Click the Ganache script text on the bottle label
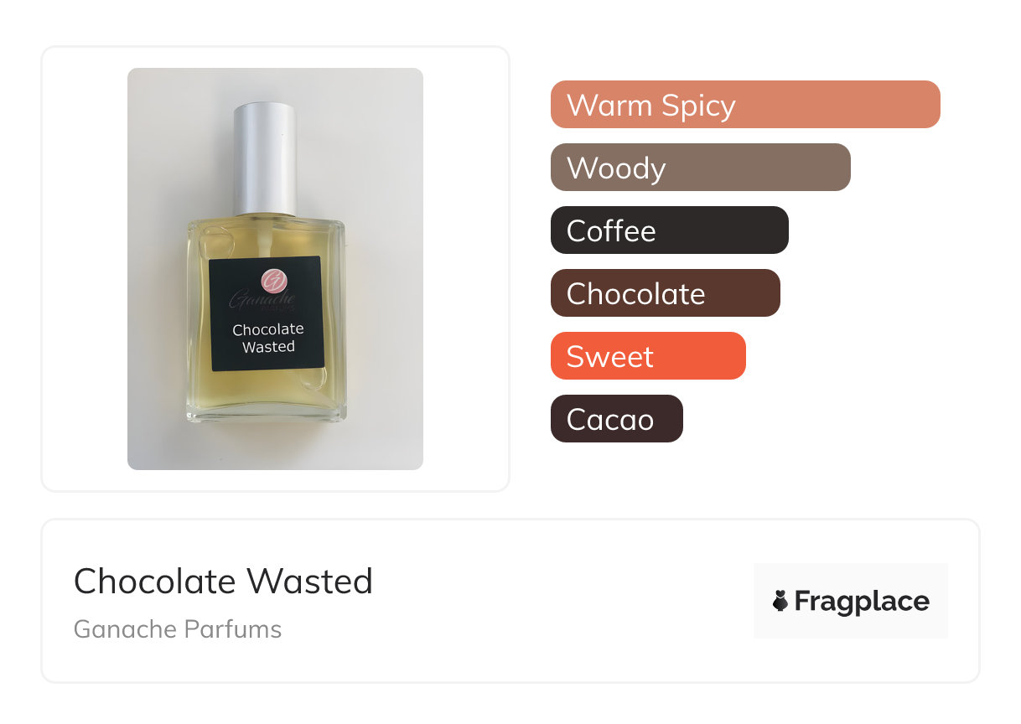 [261, 300]
